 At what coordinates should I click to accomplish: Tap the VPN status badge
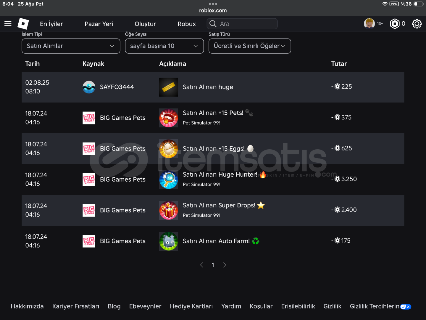click(394, 4)
